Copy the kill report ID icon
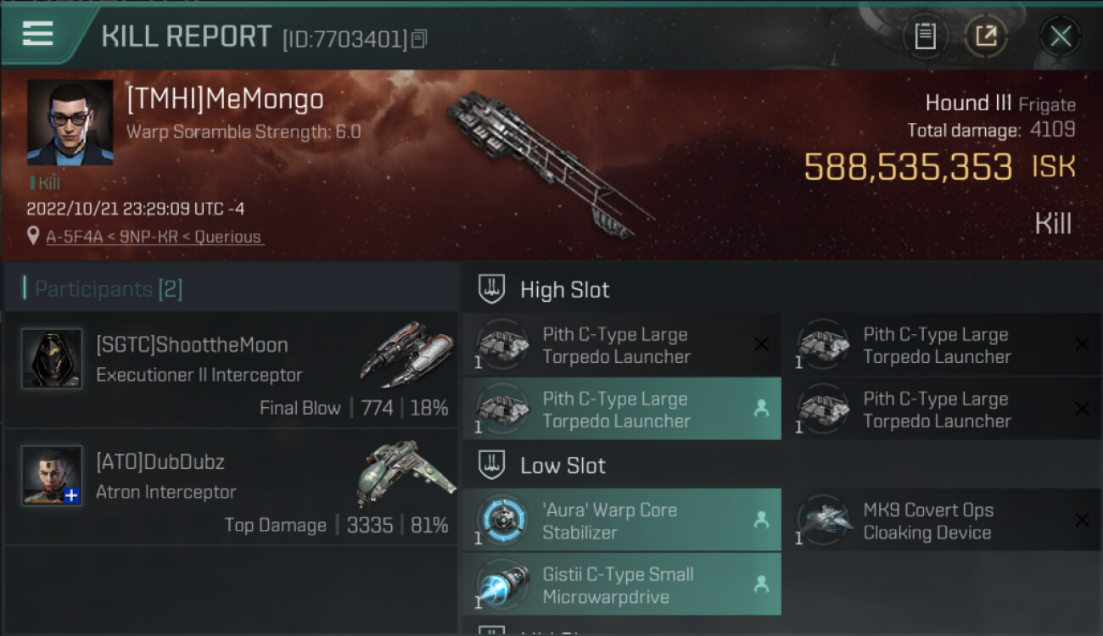Image resolution: width=1103 pixels, height=636 pixels. pos(419,38)
